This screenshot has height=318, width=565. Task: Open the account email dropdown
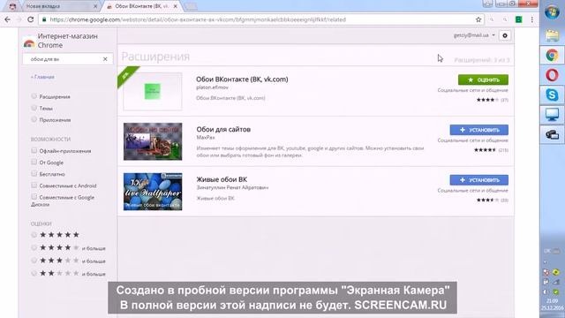474,35
